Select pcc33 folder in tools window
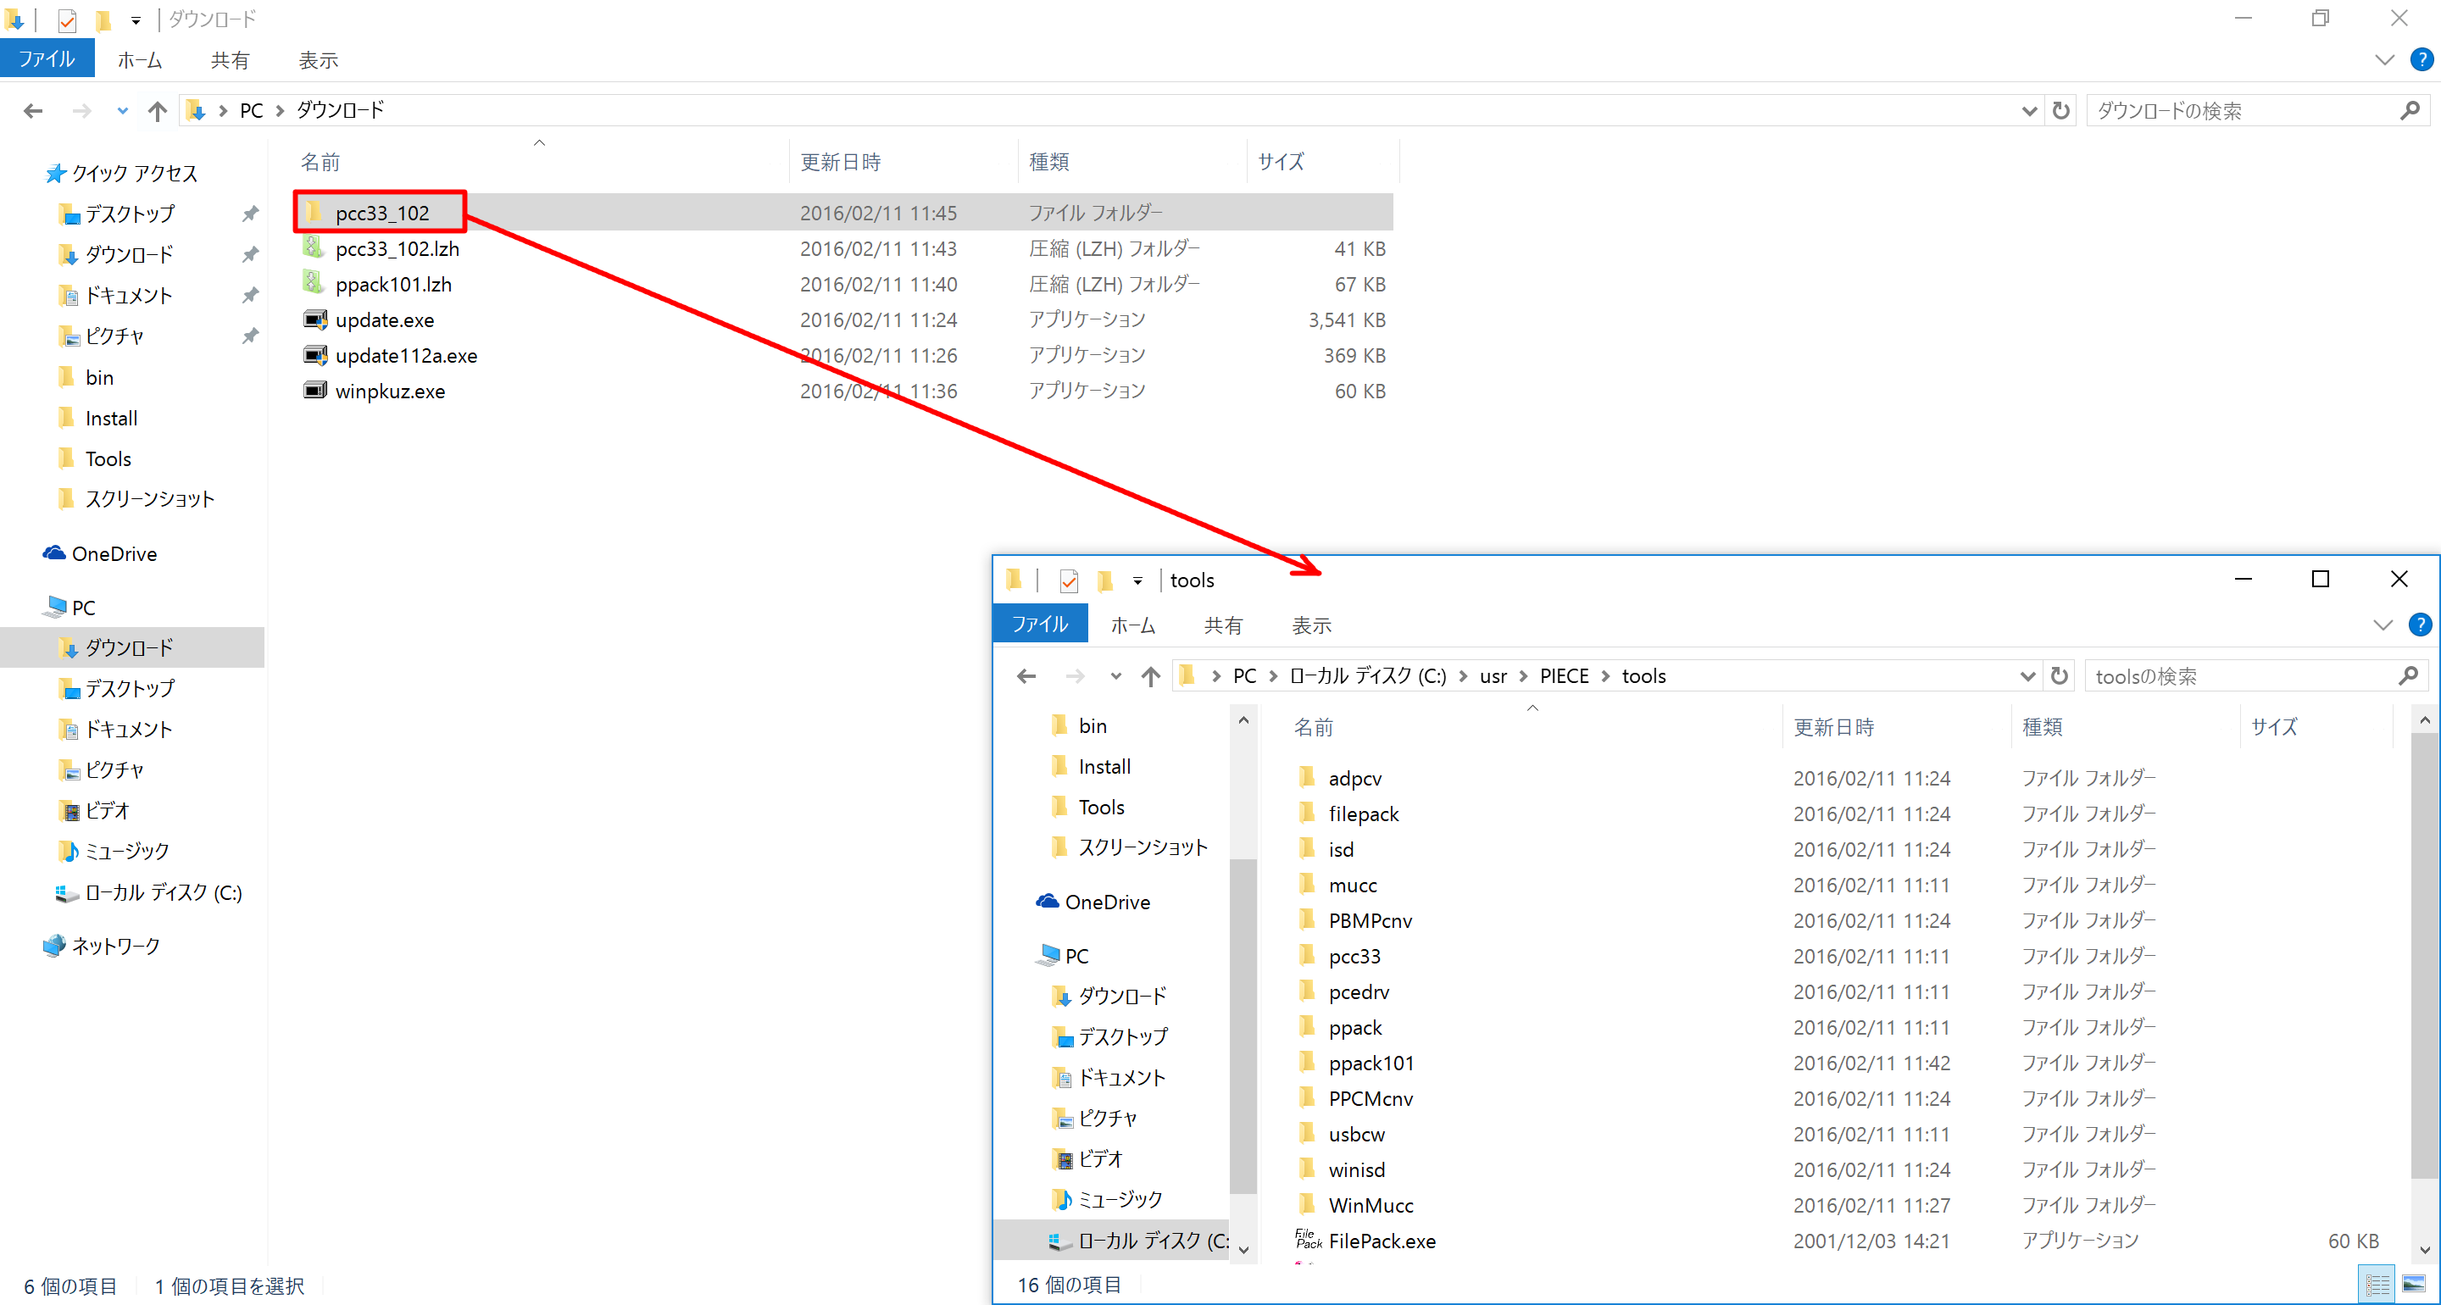 pos(1354,956)
